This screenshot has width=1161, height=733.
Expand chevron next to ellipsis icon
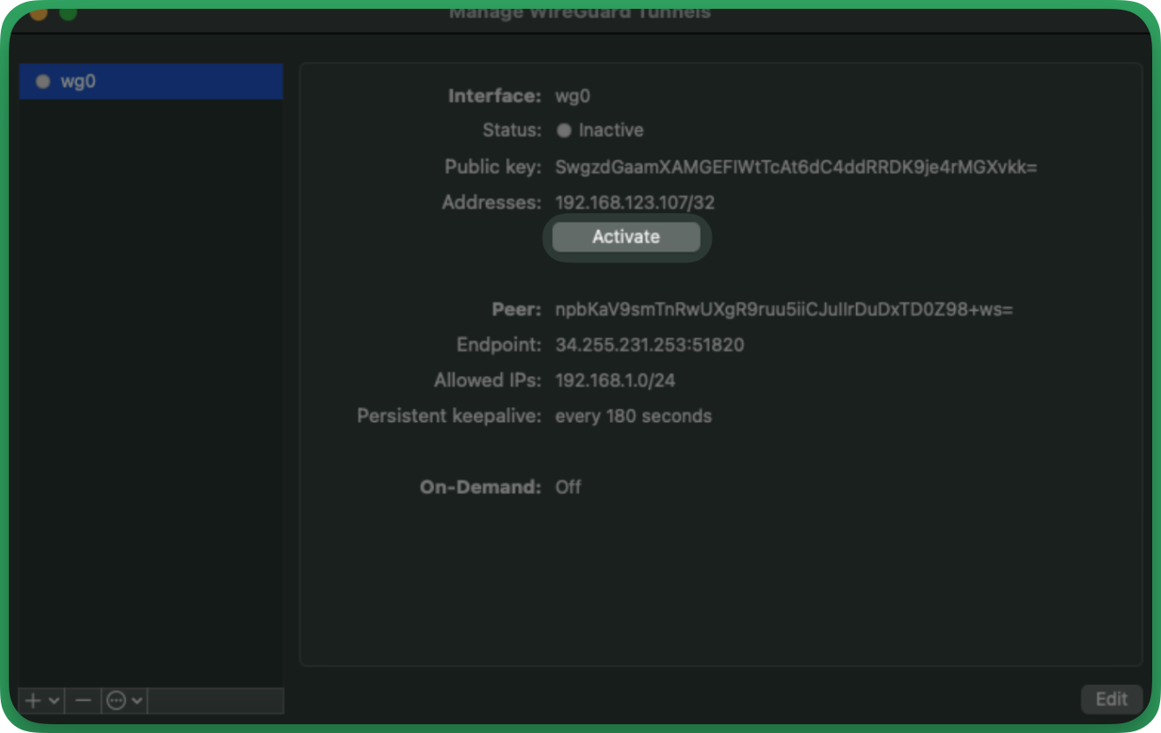137,701
